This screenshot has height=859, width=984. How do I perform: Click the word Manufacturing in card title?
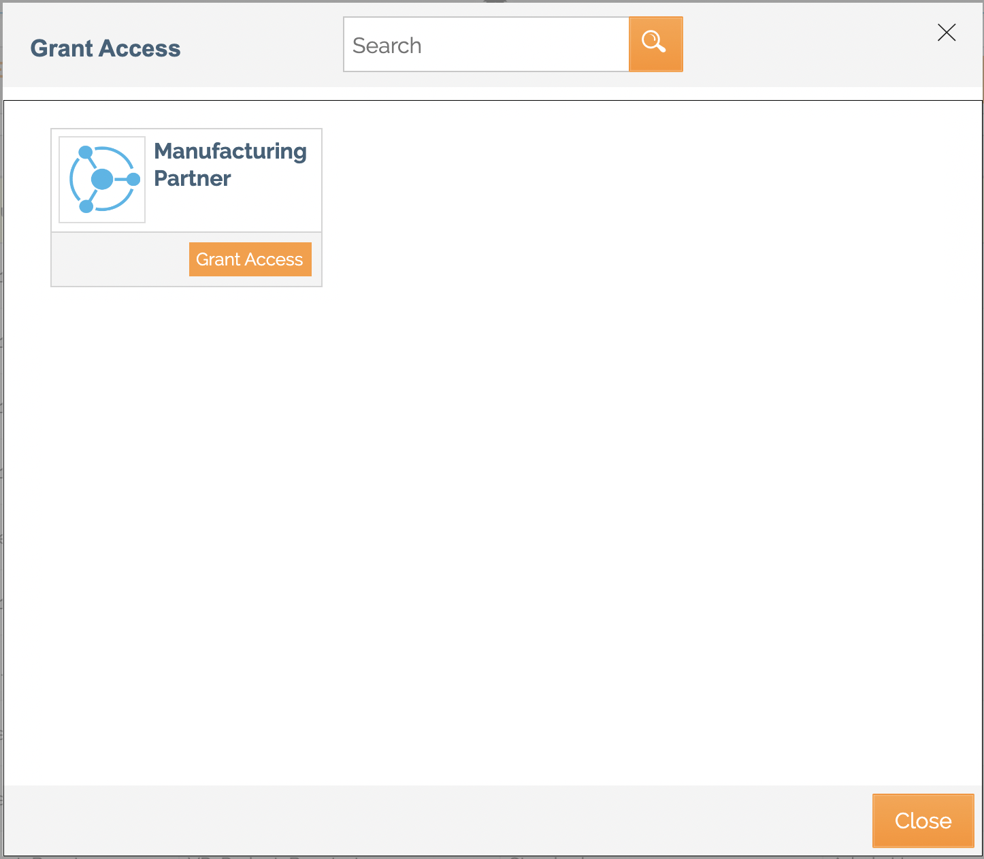(x=230, y=151)
